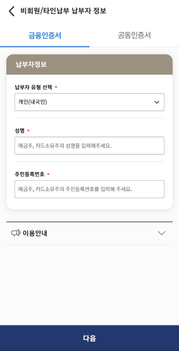179x351 pixels.
Task: Click the down arrow next to 이용안내
Action: click(x=162, y=233)
